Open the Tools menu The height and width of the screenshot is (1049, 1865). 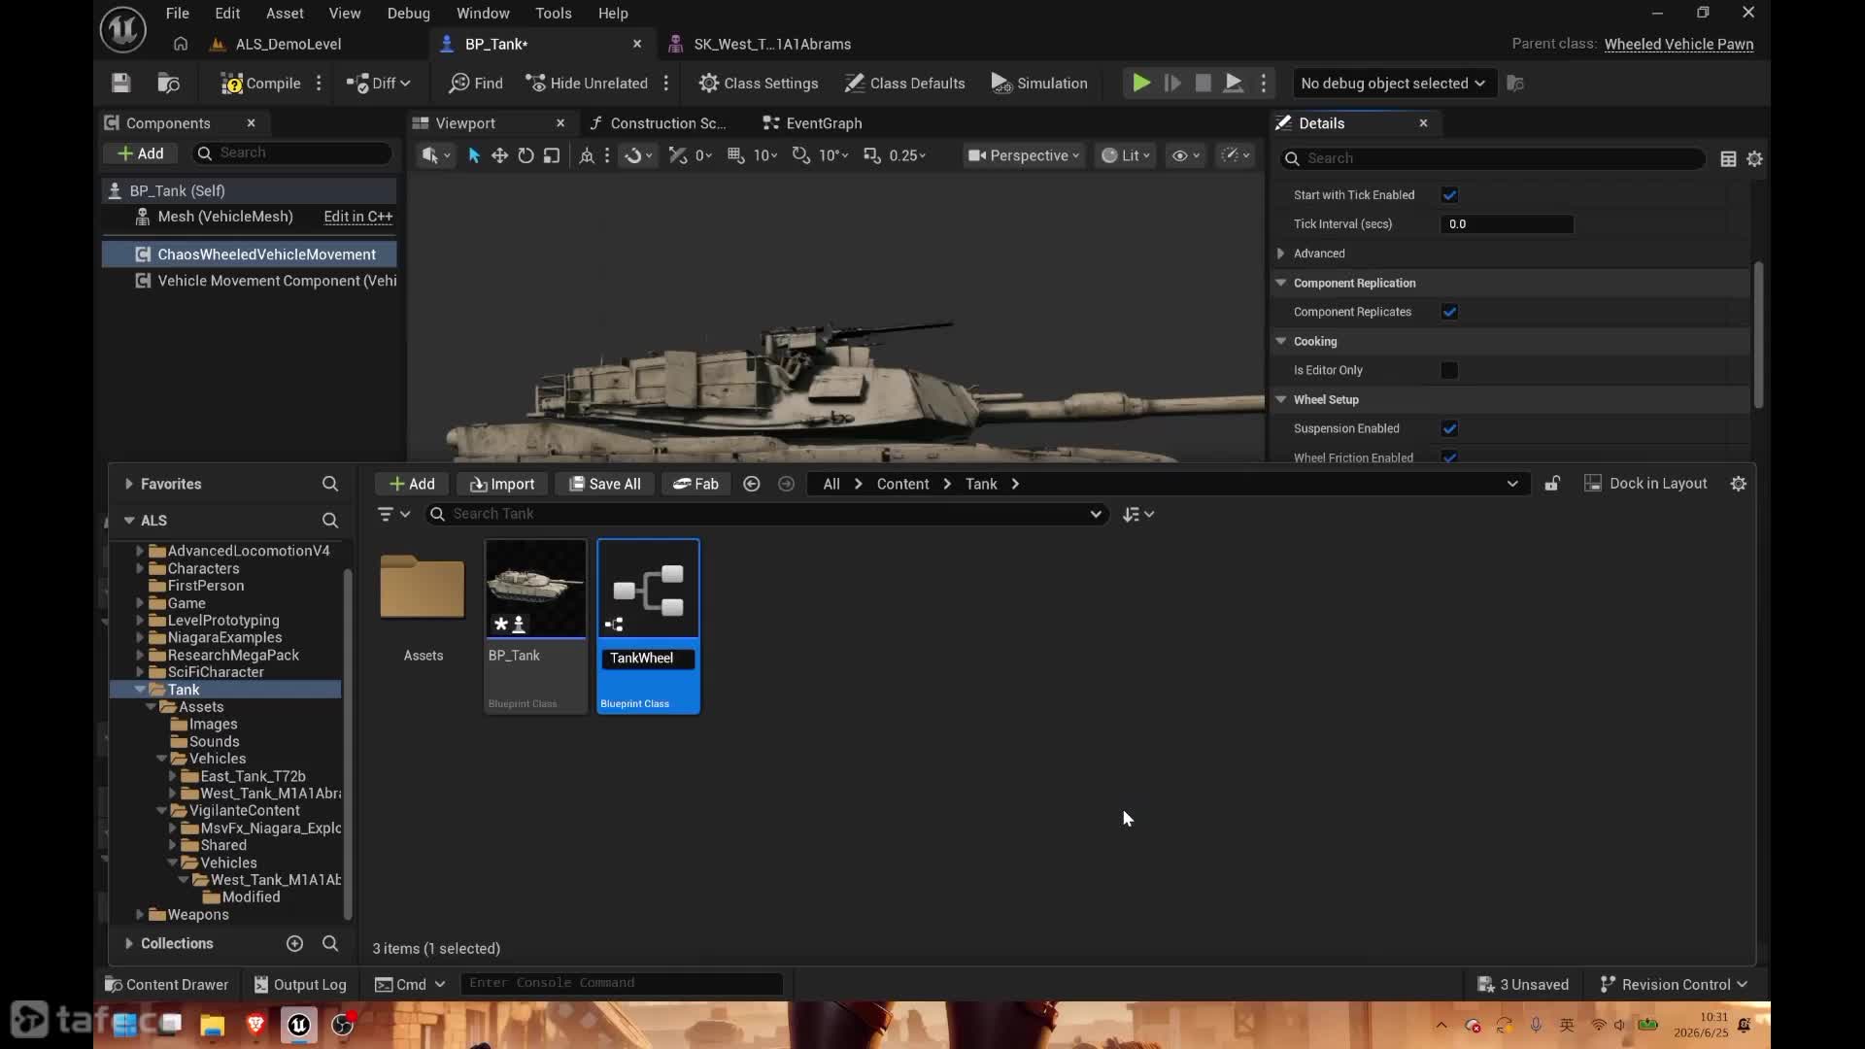554,14
